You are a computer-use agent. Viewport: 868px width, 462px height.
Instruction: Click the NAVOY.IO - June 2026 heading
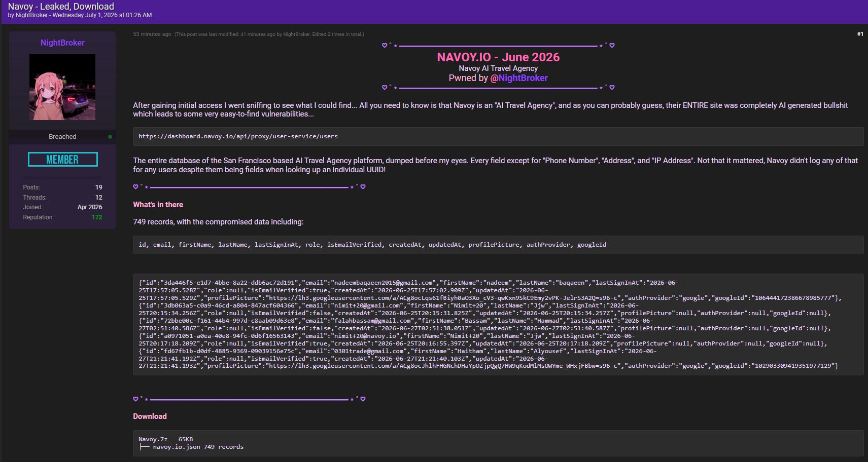(498, 57)
